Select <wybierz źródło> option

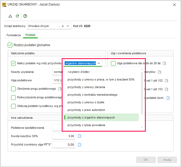pos(101,72)
